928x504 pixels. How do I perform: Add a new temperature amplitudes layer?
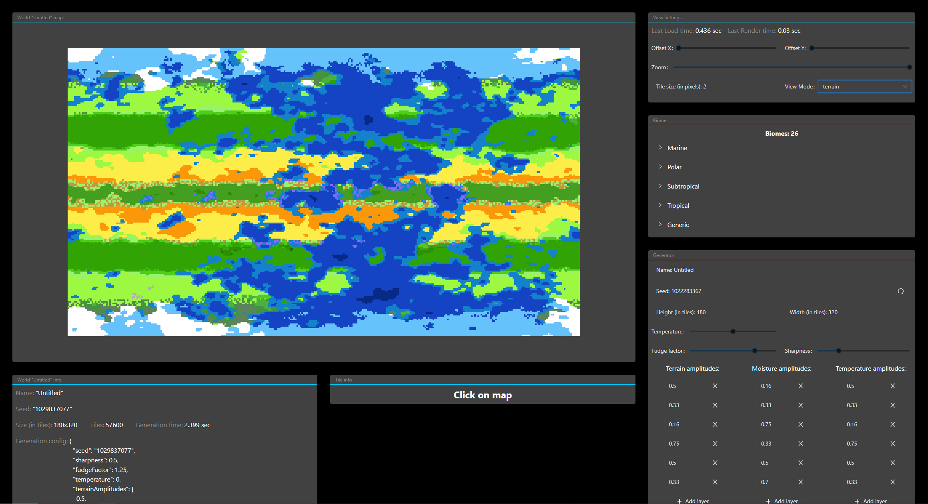click(871, 500)
